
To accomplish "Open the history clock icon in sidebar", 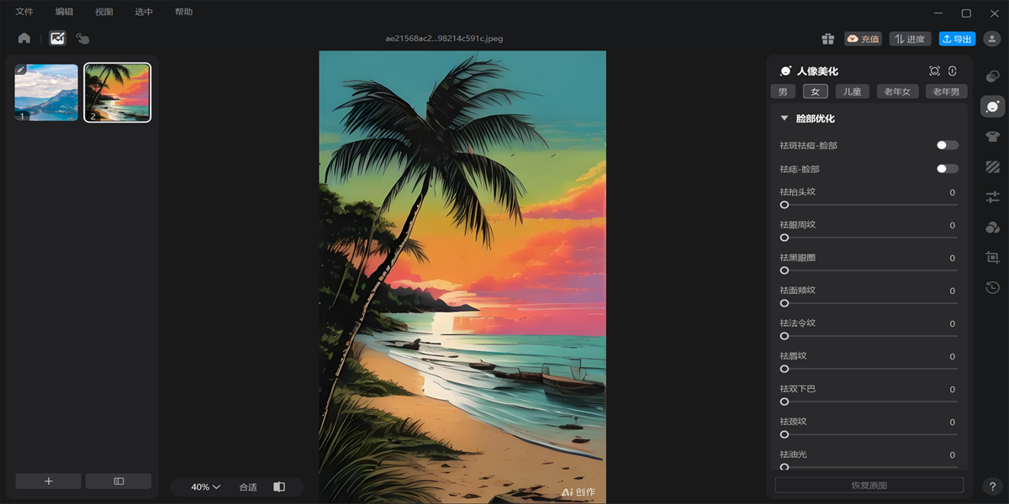I will pos(992,288).
